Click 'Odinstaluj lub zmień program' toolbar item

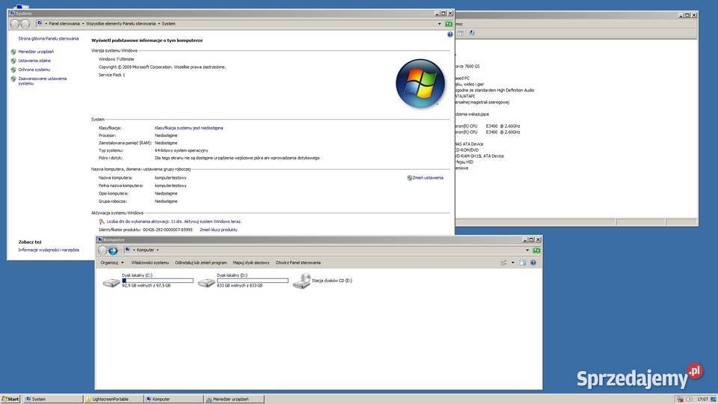point(200,263)
